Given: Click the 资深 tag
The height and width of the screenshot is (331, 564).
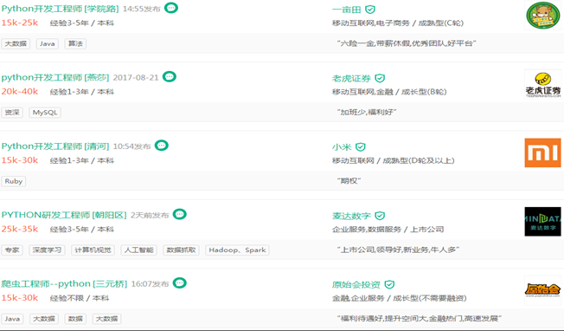Looking at the screenshot, I should pos(12,113).
